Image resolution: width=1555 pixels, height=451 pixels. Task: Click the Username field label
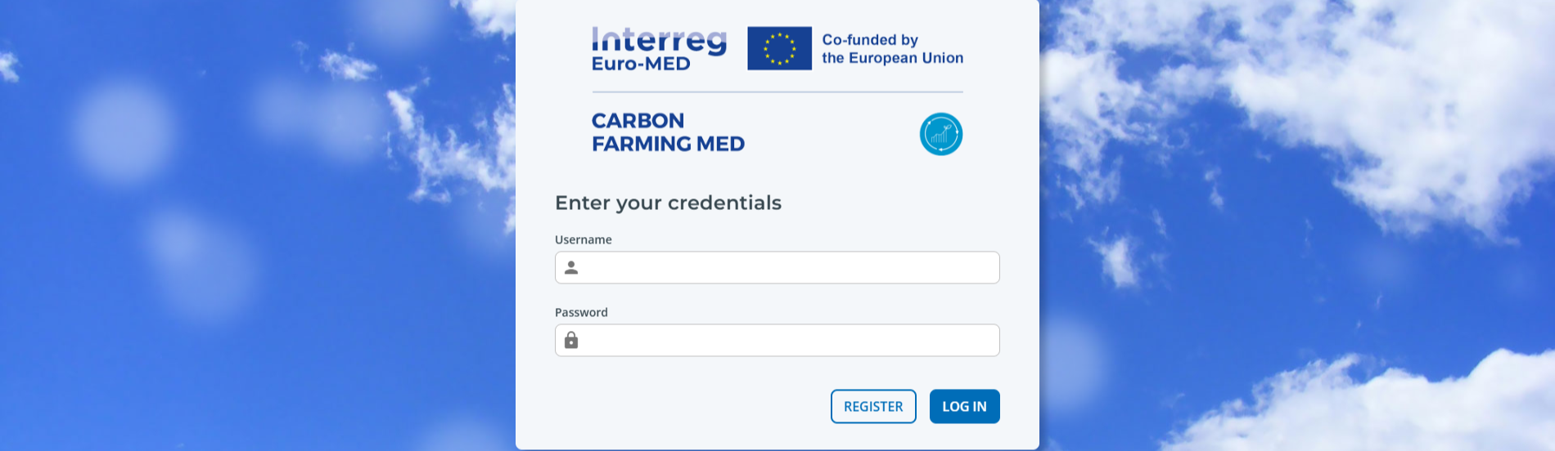[x=583, y=239]
